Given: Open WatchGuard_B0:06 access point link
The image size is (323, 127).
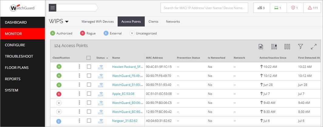Looking at the screenshot, I should pyautogui.click(x=127, y=103).
